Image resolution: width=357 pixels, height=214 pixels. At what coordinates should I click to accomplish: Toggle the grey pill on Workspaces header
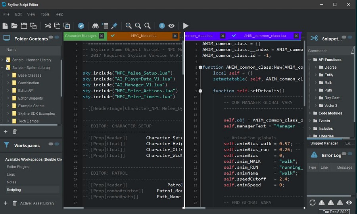pos(51,144)
